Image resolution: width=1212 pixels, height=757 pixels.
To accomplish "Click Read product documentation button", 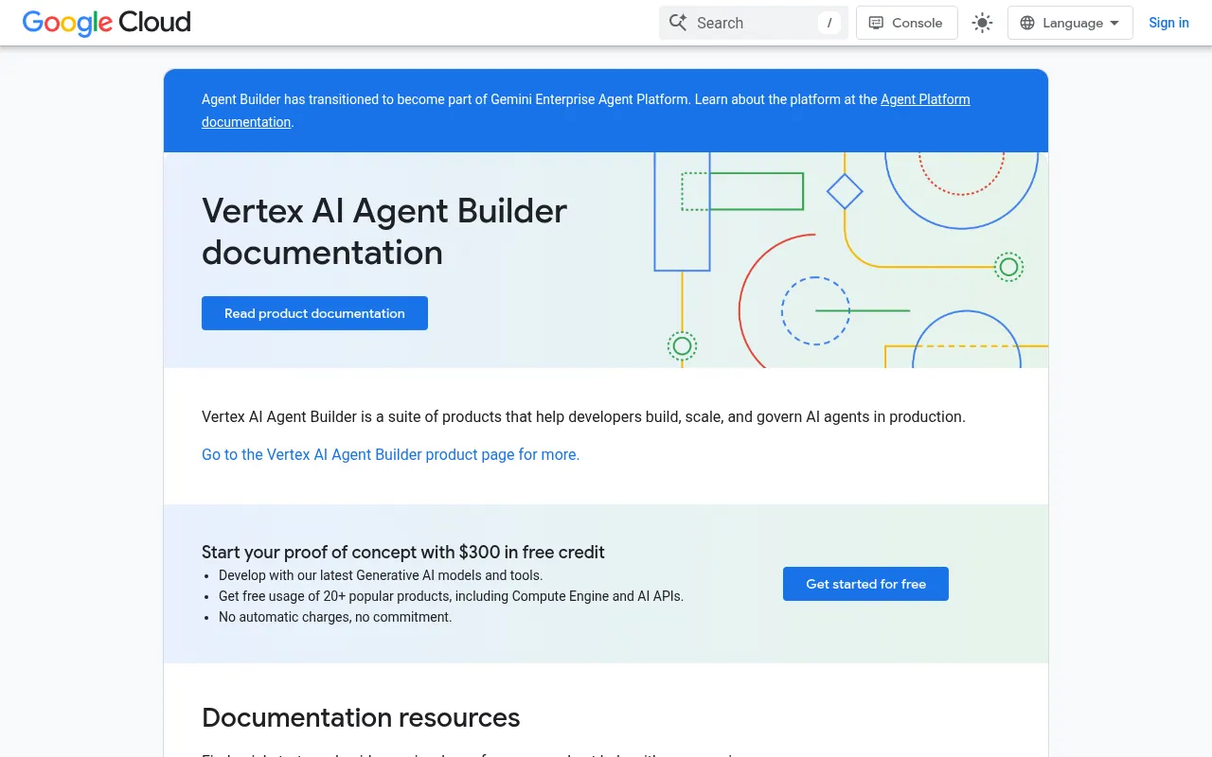I will point(314,313).
